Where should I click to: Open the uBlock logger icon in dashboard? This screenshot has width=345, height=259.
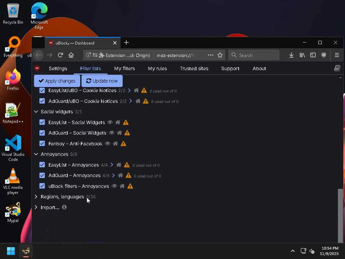click(337, 68)
